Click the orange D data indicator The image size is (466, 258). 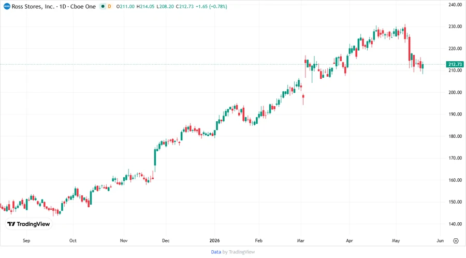coord(109,6)
